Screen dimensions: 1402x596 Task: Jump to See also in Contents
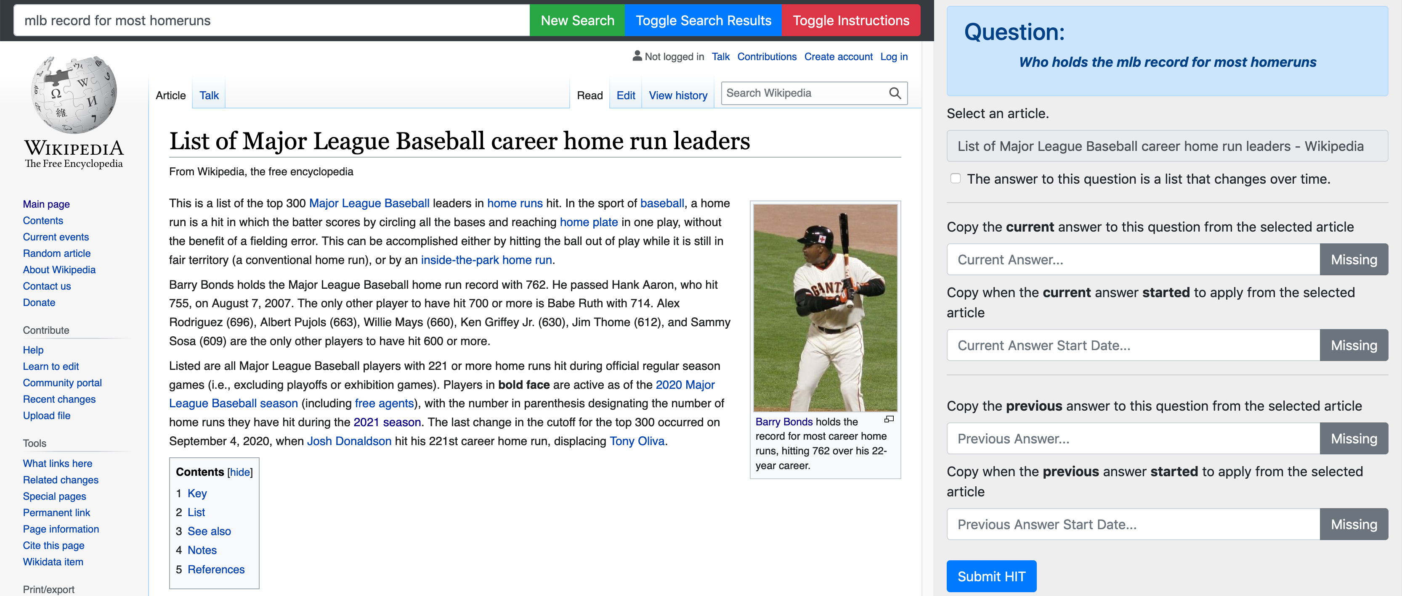(x=209, y=531)
